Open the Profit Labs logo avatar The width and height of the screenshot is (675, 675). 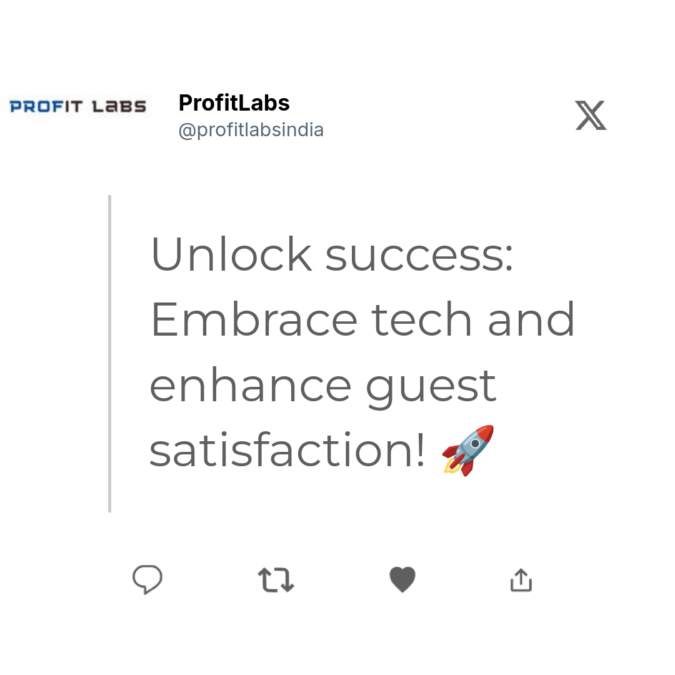click(x=78, y=106)
